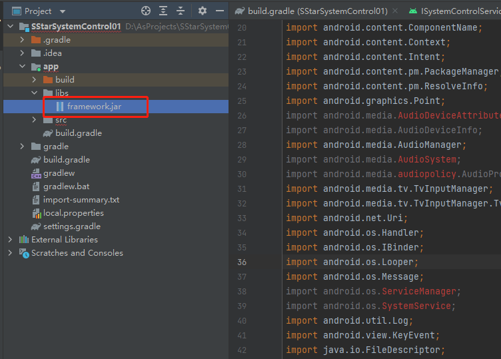Screen dimensions: 501x359
Task: Collapse the app module
Action: 22,67
